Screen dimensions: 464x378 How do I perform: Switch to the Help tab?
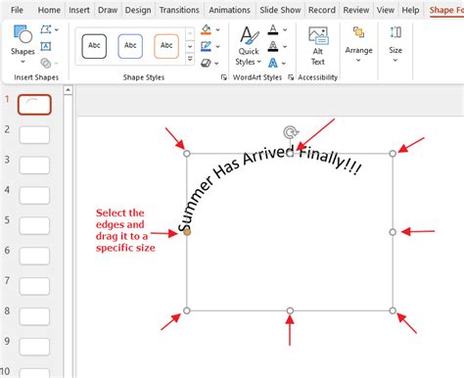[410, 10]
